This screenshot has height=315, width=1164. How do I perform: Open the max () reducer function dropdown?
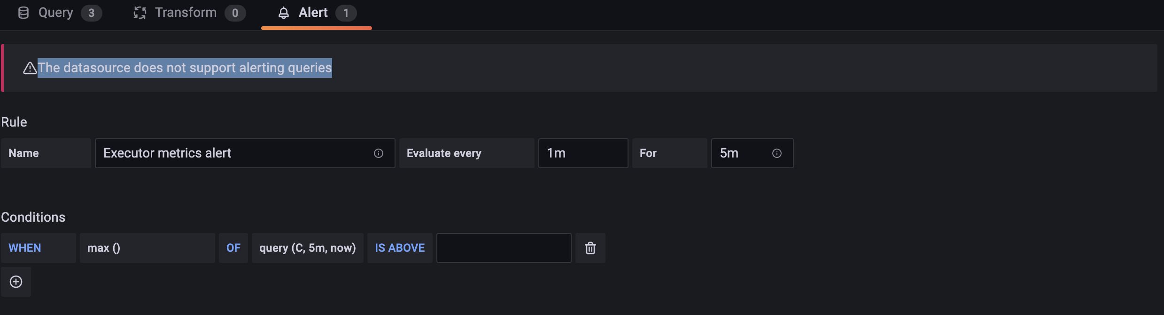[147, 248]
